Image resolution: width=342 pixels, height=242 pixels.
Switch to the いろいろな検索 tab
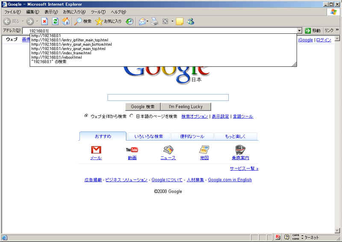click(149, 136)
